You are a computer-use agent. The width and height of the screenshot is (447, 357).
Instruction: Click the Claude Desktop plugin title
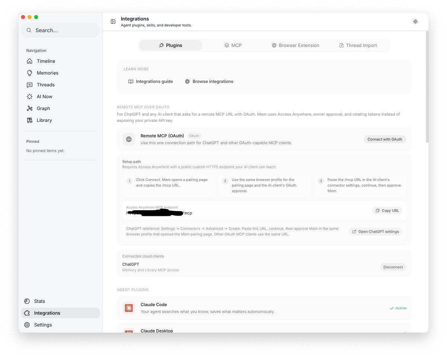pyautogui.click(x=157, y=331)
